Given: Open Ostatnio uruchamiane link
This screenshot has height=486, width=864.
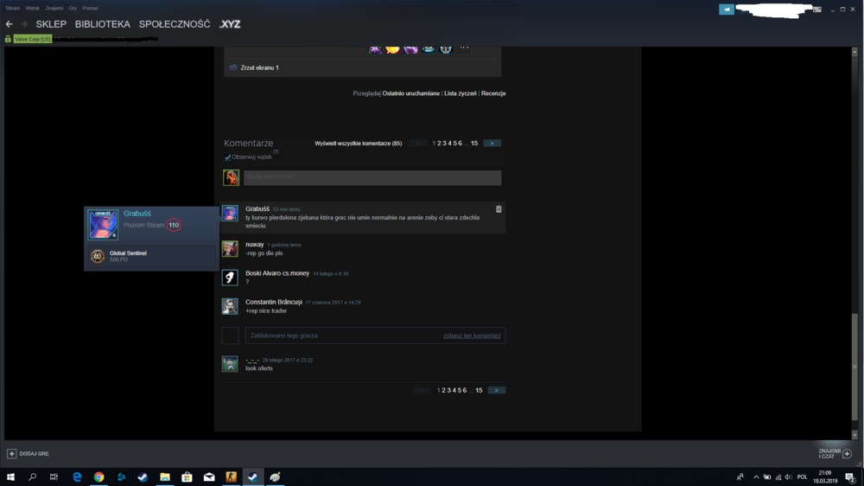Looking at the screenshot, I should tap(411, 93).
